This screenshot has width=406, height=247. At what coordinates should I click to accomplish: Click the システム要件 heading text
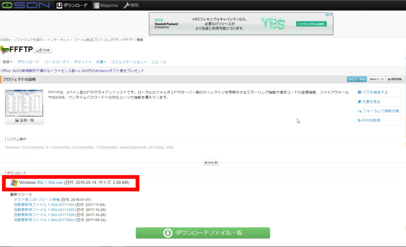(x=16, y=139)
